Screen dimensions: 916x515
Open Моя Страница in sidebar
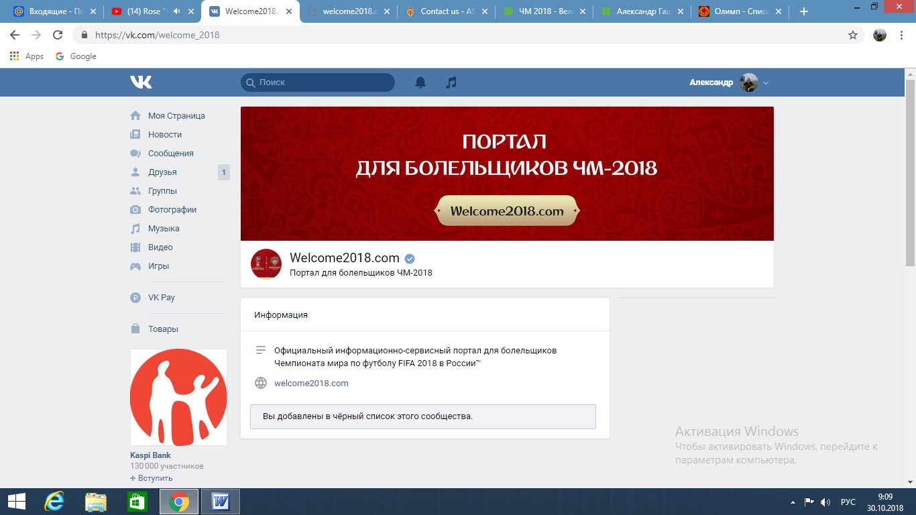(176, 115)
